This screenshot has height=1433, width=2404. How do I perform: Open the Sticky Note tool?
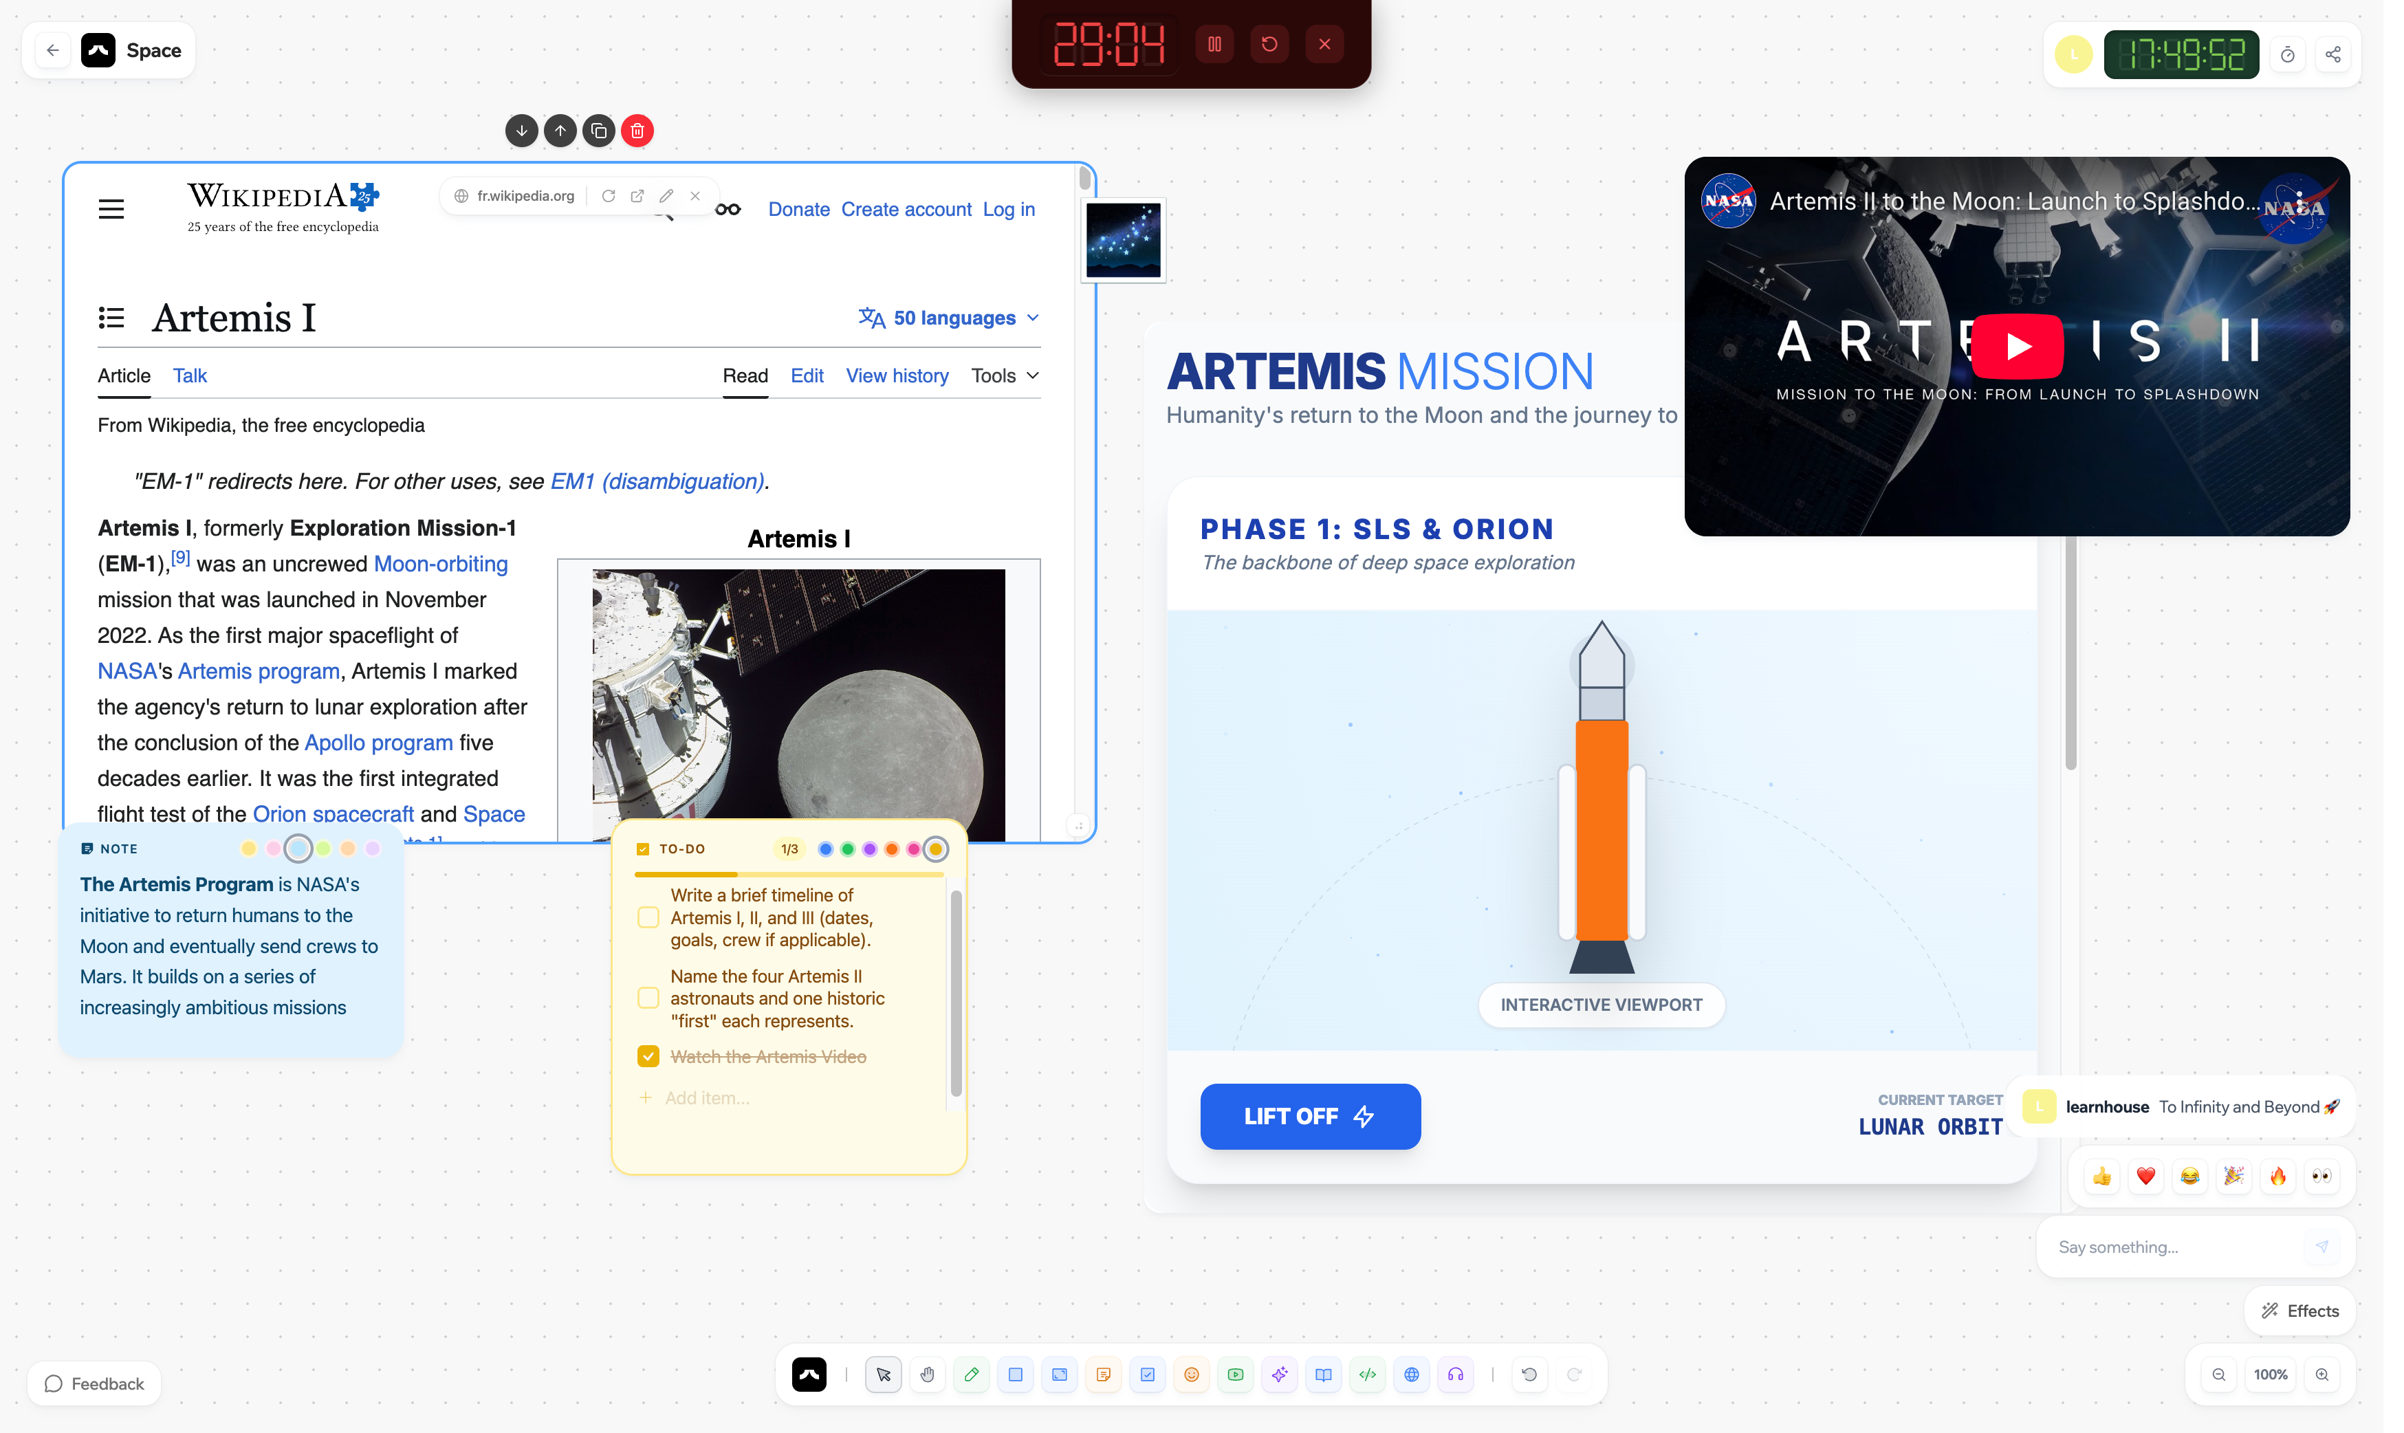(x=1104, y=1374)
